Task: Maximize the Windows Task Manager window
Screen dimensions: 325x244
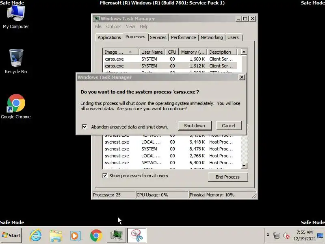Action: [x=245, y=19]
